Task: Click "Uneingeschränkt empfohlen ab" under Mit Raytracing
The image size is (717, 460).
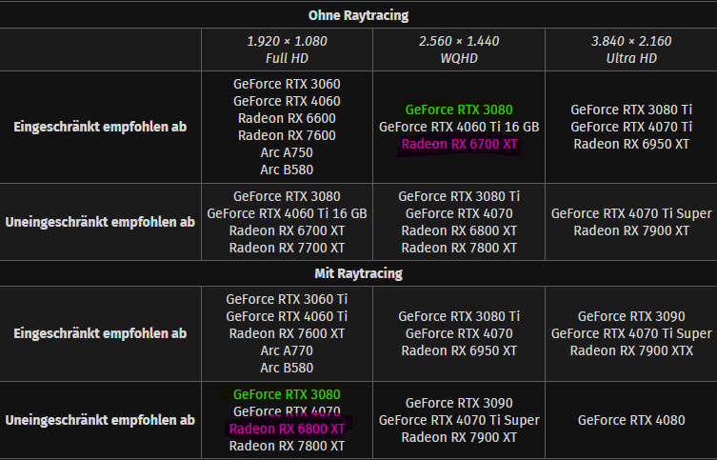Action: pos(100,420)
